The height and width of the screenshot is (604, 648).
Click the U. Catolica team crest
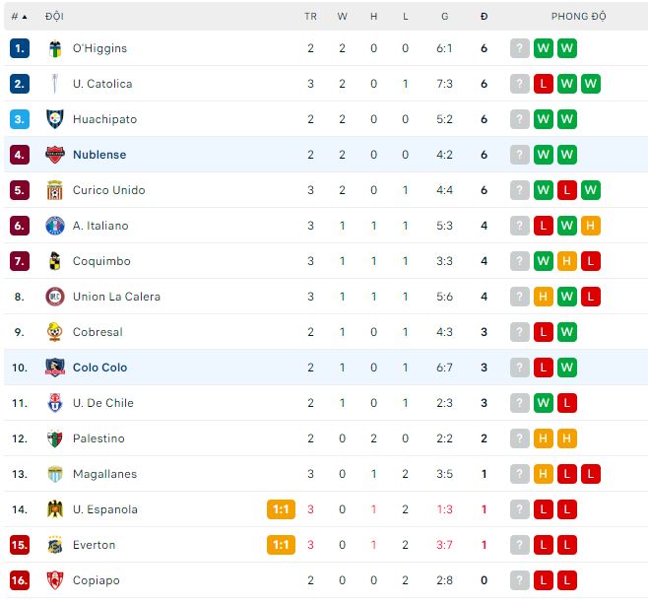tap(55, 84)
